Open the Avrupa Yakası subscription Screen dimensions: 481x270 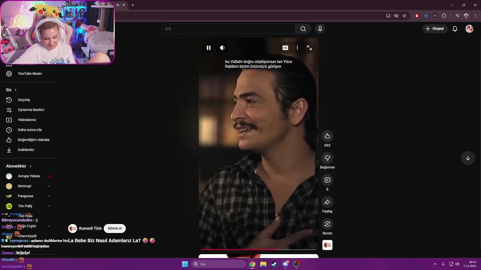(x=29, y=176)
